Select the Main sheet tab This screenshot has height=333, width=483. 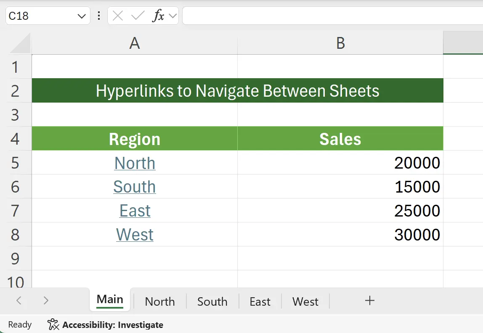tap(109, 299)
